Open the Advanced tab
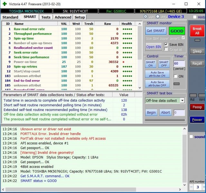The width and height of the screenshot is (206, 193). tap(63, 17)
